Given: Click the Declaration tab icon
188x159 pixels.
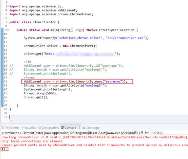Looking at the screenshot, I should [40, 128].
